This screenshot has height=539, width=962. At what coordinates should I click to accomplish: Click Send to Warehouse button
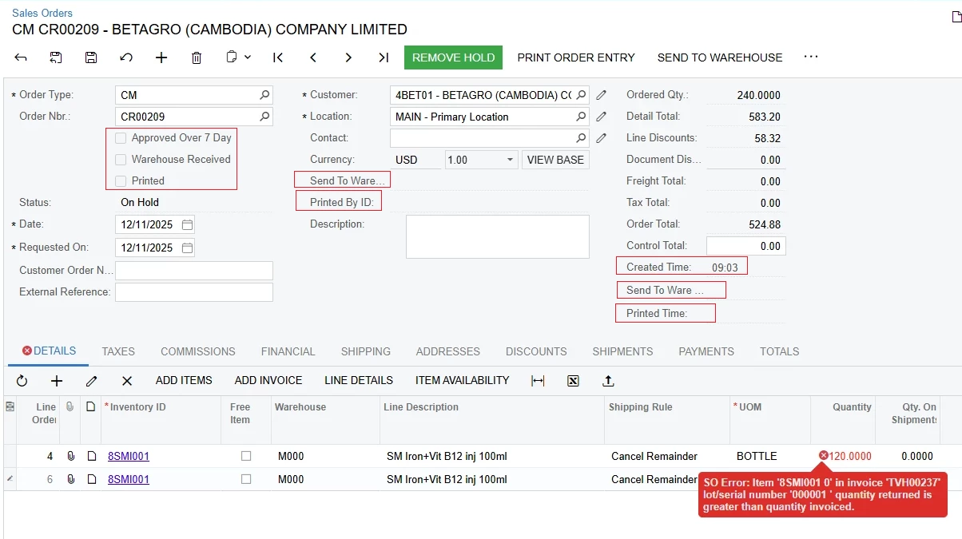(x=720, y=57)
